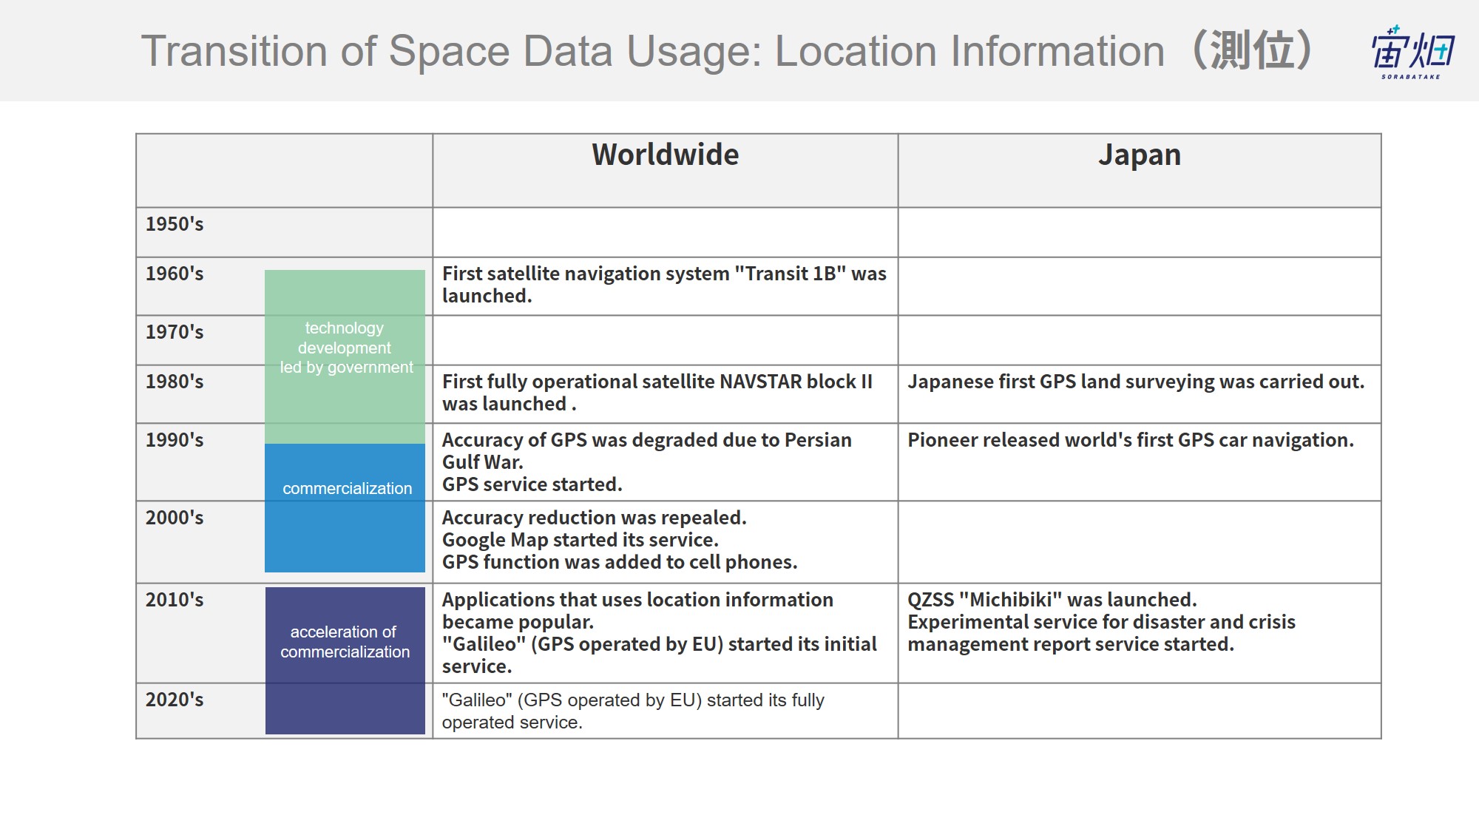1479x832 pixels.
Task: Click the 1990's row label
Action: [174, 440]
